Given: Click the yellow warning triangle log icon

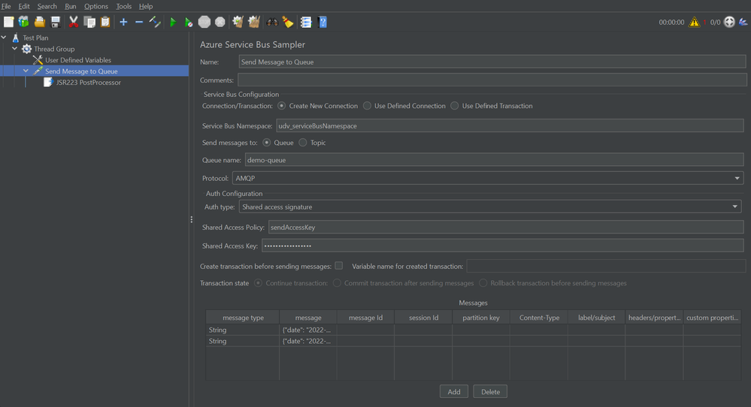Looking at the screenshot, I should coord(694,22).
